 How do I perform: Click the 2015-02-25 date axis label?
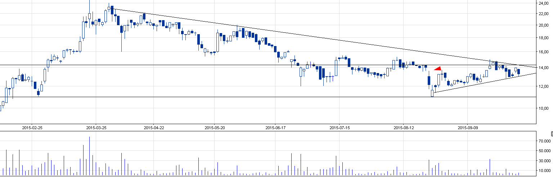pyautogui.click(x=32, y=128)
